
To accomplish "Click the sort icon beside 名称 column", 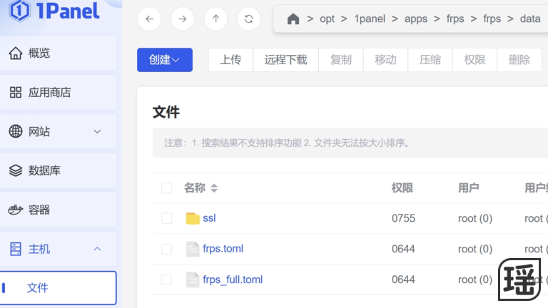I will point(214,188).
